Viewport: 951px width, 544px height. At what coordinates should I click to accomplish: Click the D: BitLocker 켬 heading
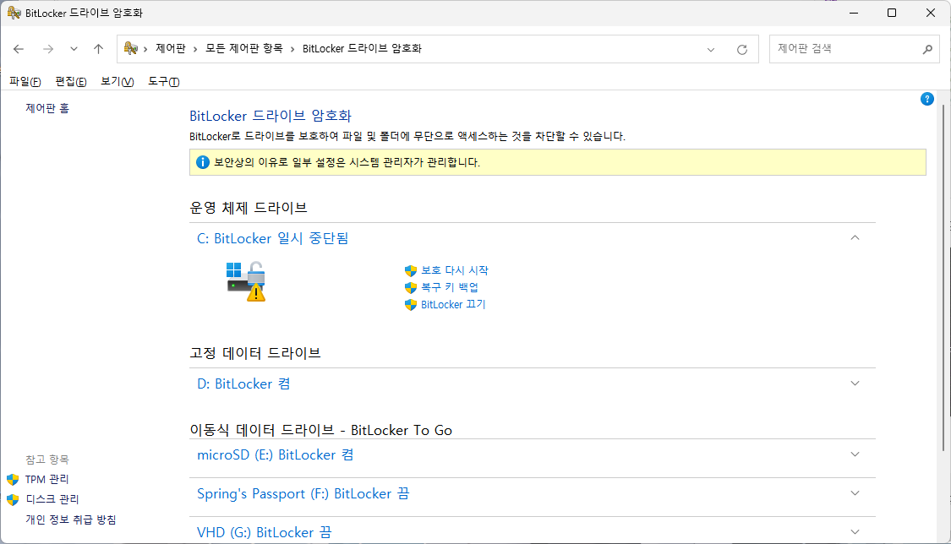243,384
